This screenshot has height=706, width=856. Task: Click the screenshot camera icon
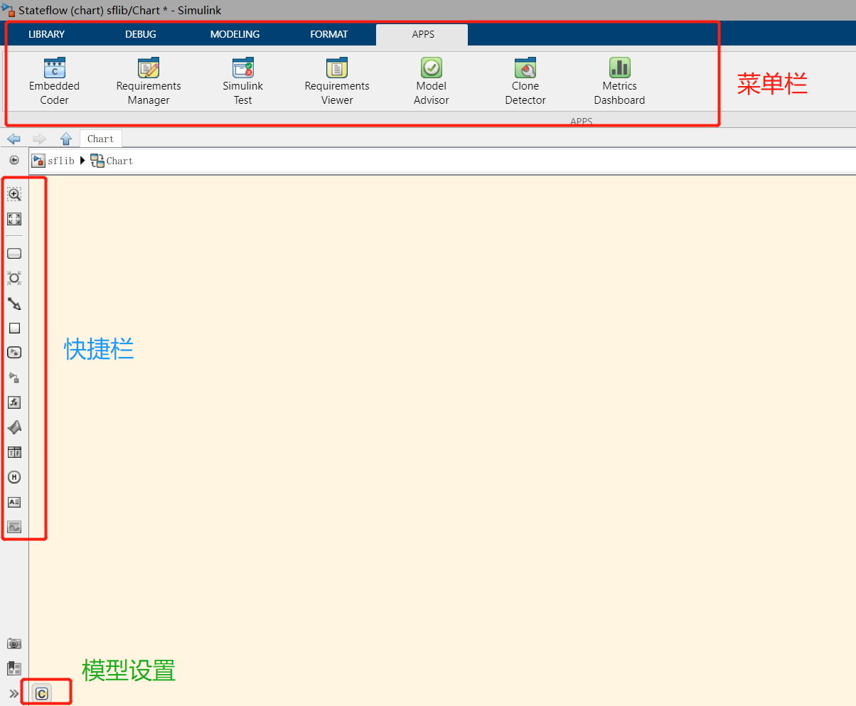coord(14,643)
